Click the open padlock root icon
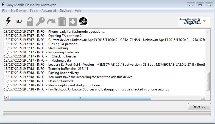Viewport: 215px width, 124px height. 30,21
